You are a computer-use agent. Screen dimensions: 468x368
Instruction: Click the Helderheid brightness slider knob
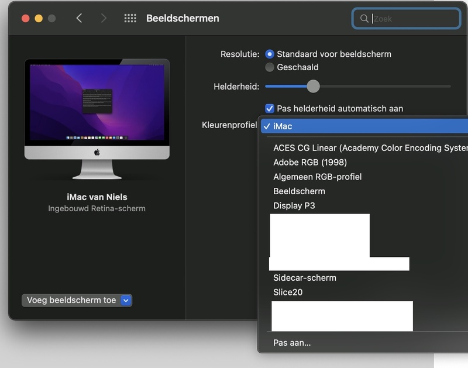click(313, 86)
